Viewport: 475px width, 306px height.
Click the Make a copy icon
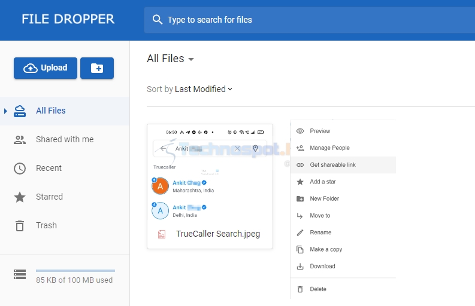coord(300,249)
